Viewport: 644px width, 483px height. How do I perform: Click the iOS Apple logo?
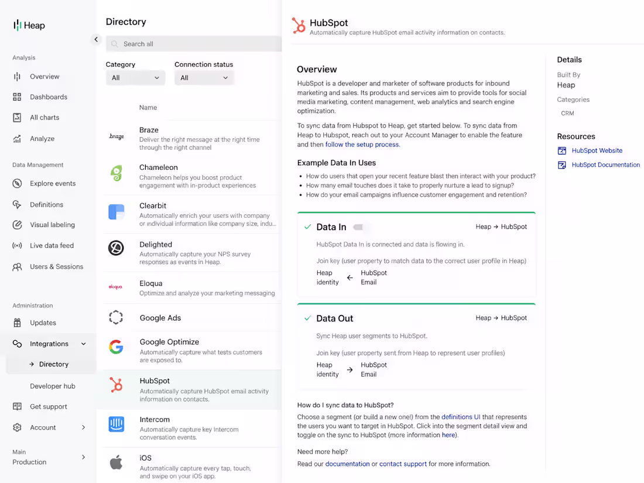[117, 462]
